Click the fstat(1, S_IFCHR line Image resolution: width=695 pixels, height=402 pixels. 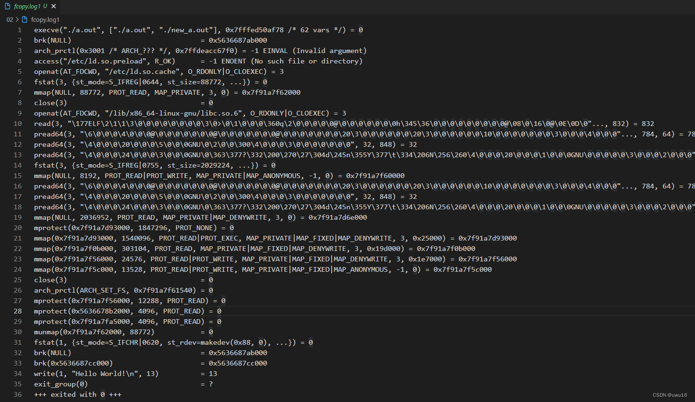click(x=174, y=342)
